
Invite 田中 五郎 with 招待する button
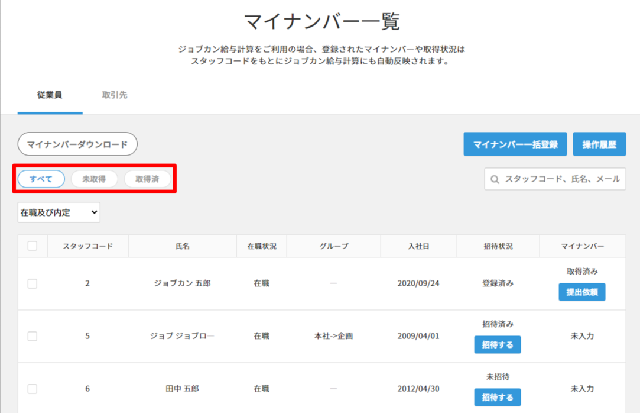tap(497, 397)
